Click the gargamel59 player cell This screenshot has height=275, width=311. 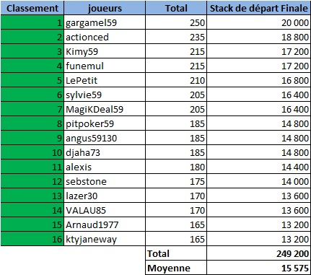[105, 22]
